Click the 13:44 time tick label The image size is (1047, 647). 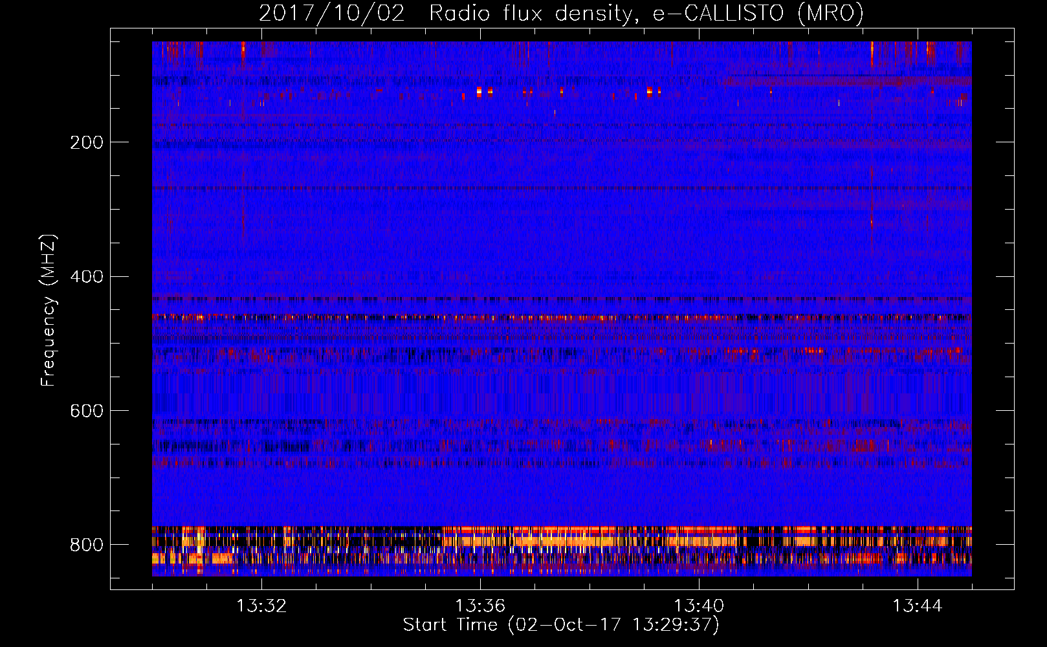pos(918,606)
